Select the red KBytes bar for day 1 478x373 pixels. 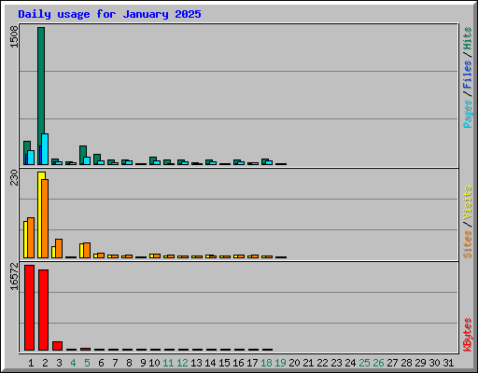pyautogui.click(x=29, y=308)
